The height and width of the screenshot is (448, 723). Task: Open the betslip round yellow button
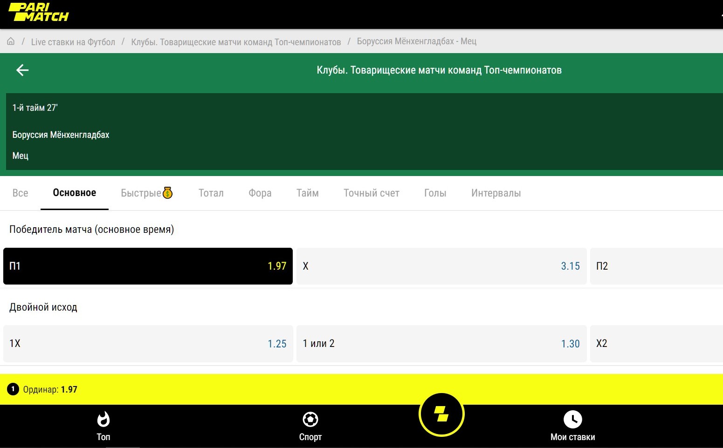click(x=441, y=414)
